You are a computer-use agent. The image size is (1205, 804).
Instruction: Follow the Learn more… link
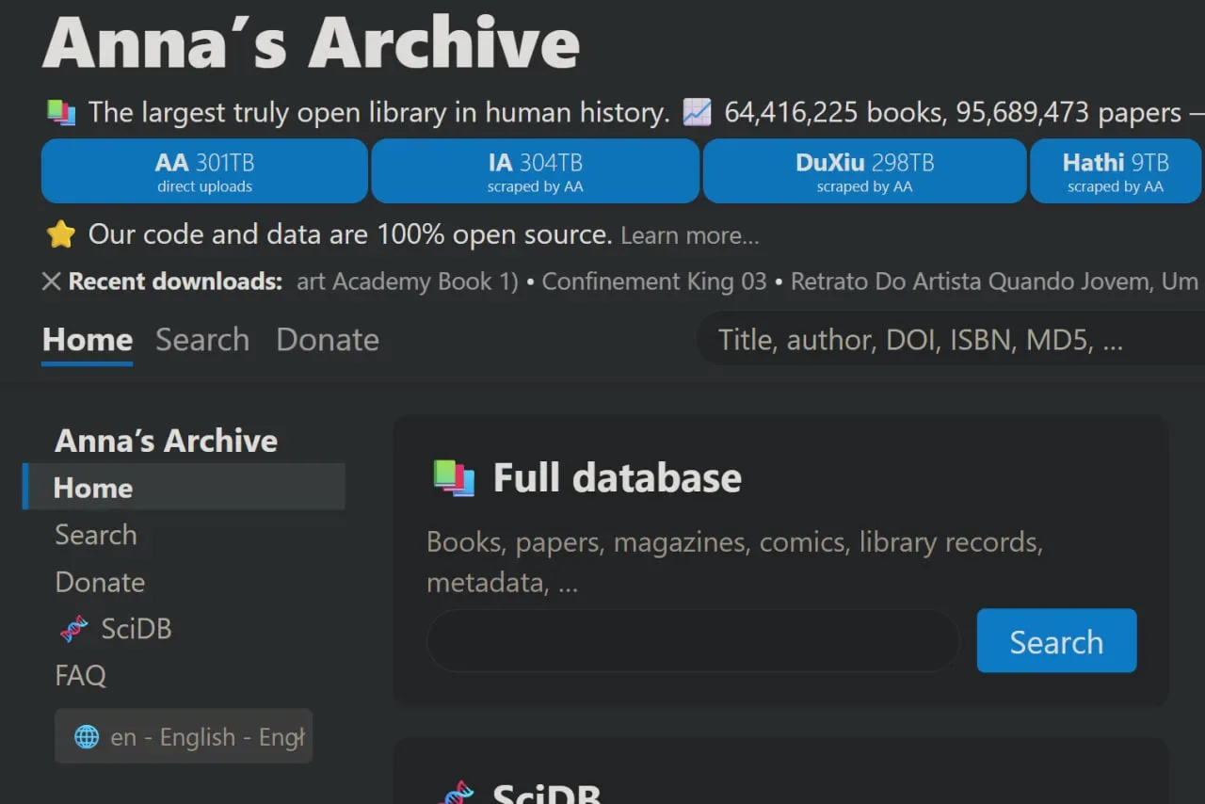(689, 235)
